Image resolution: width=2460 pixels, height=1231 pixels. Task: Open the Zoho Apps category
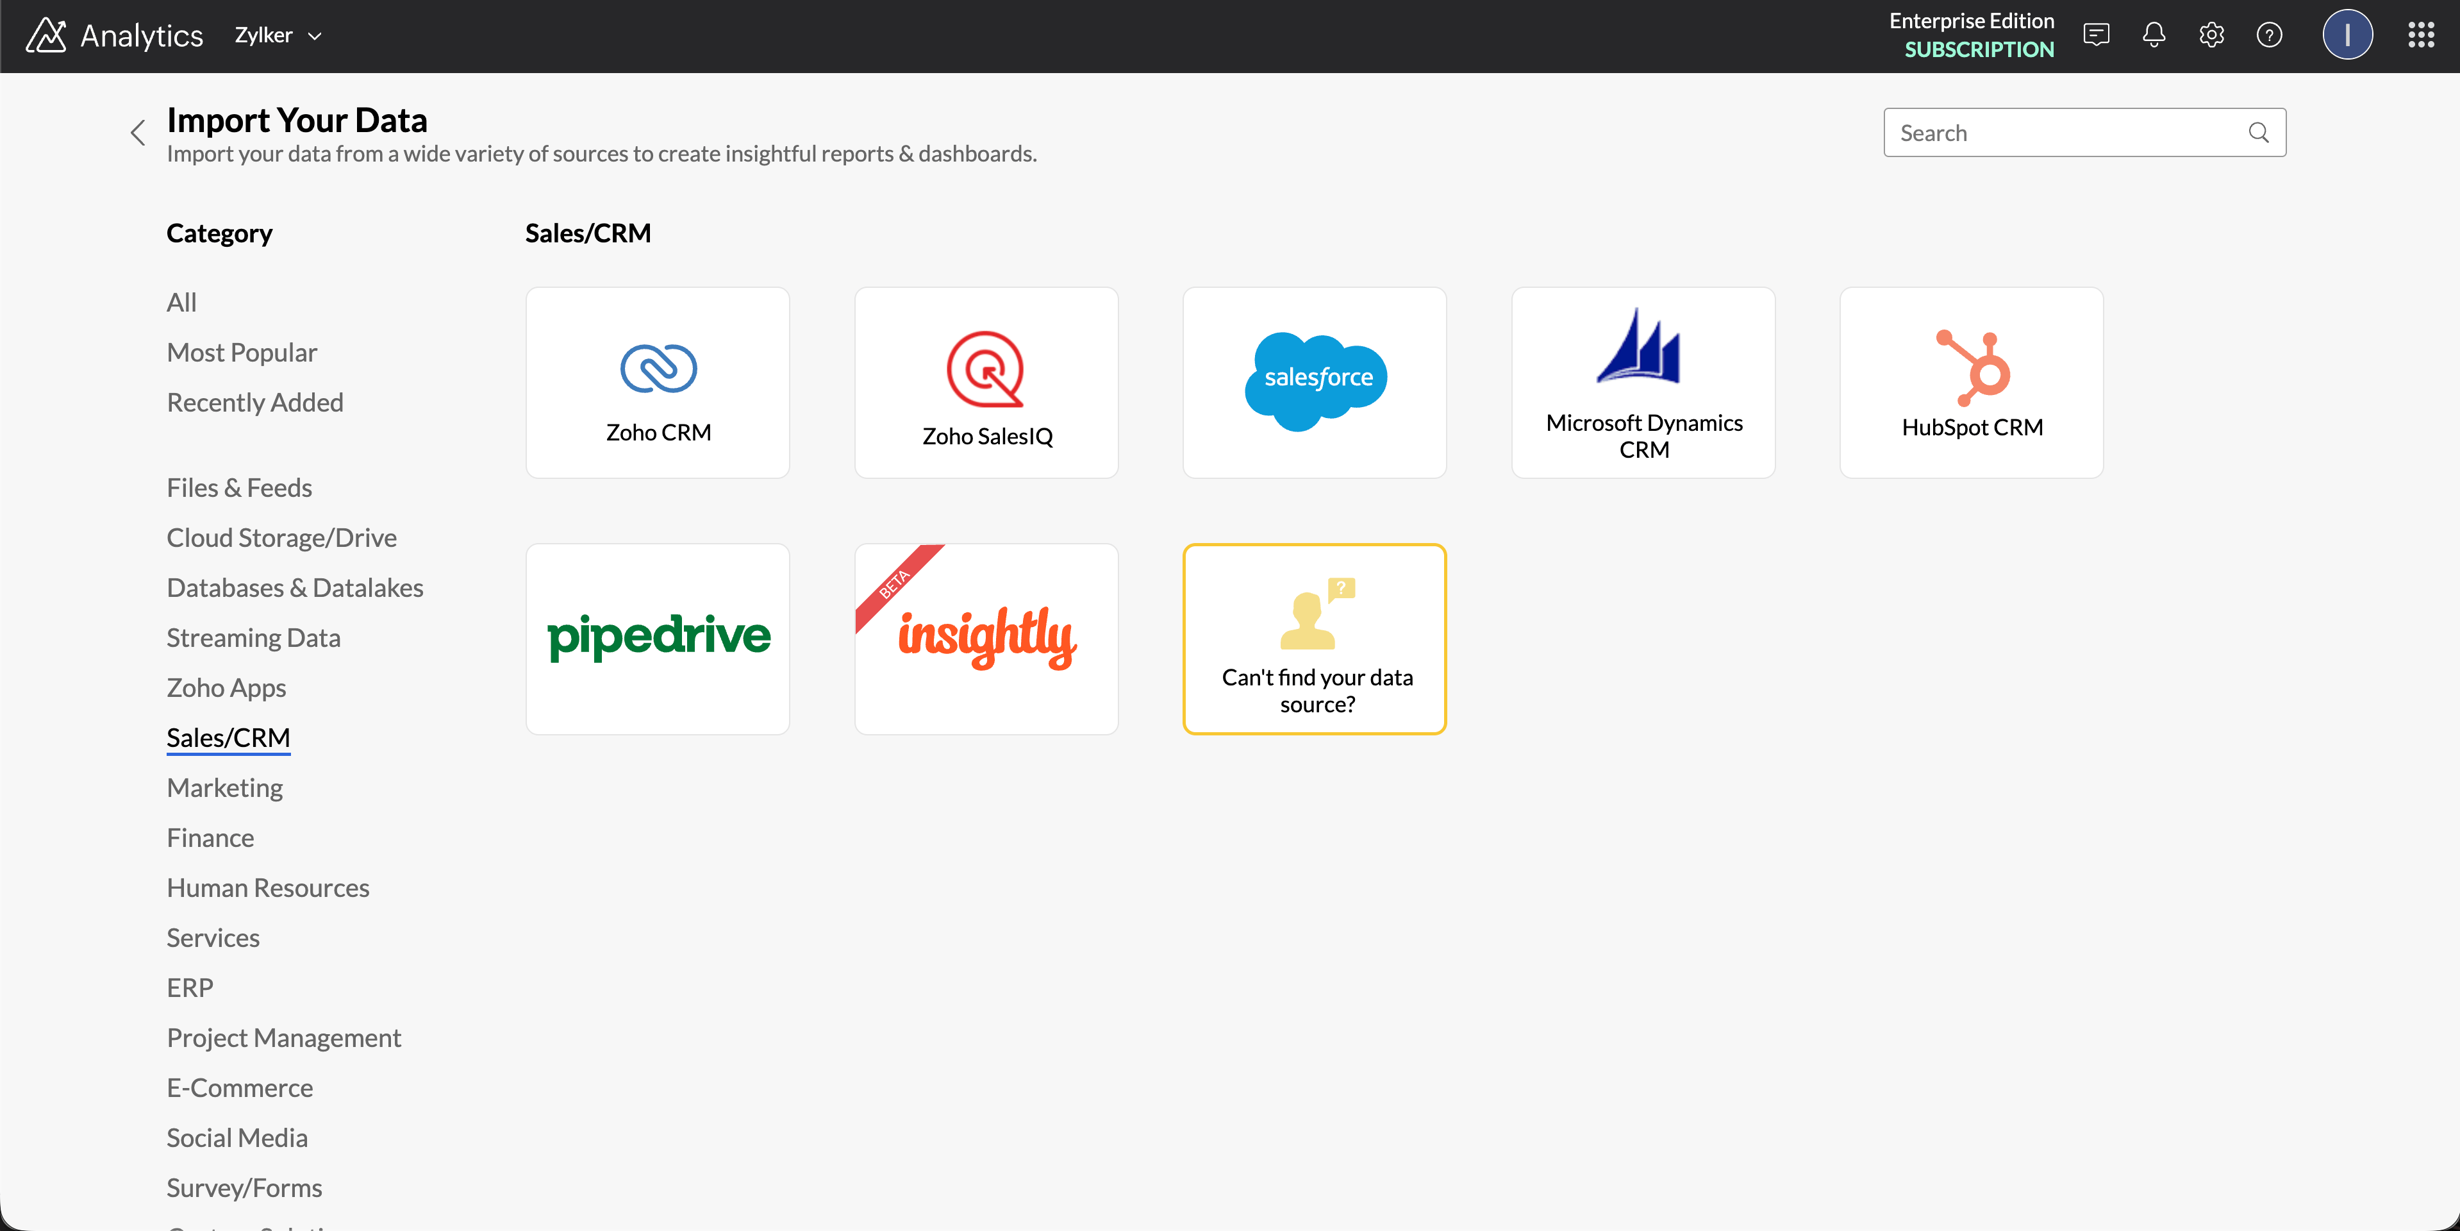[226, 687]
